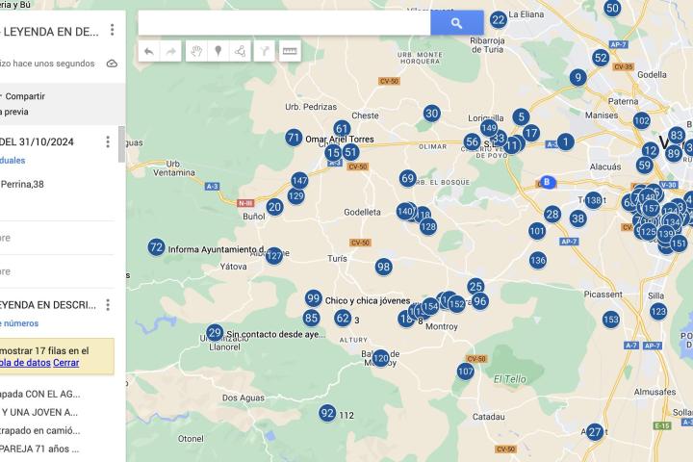Screen dimensions: 693x462
Task: Click map marker 102 near Manises
Action: coord(642,120)
